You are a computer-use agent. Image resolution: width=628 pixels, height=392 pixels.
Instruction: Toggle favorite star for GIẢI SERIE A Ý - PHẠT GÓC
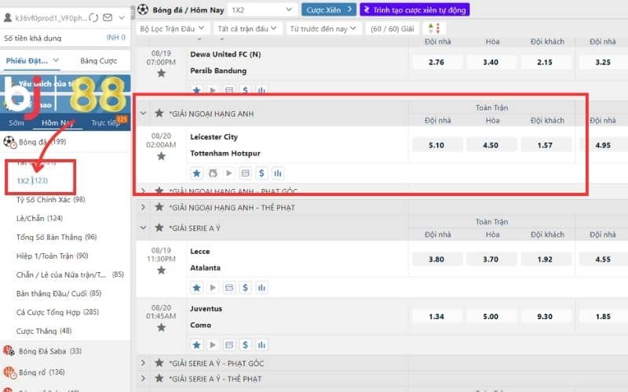tap(159, 363)
